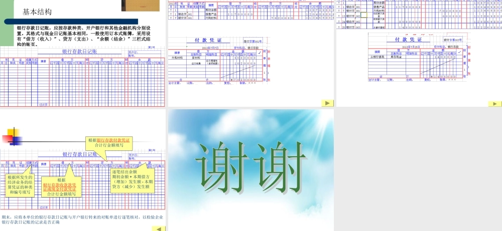Click 外购材料 summary in the 001 voucher
Screen dimensions: 502x231
point(176,58)
